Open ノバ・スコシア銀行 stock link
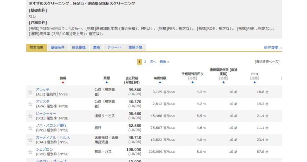307x162 pixels. pyautogui.click(x=51, y=125)
